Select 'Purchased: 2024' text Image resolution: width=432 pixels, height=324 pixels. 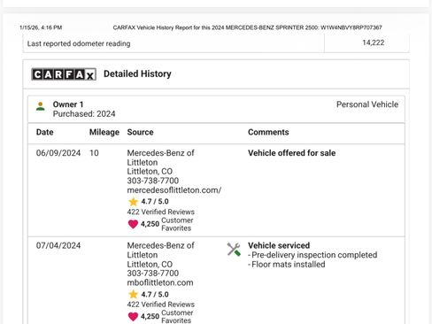[84, 114]
